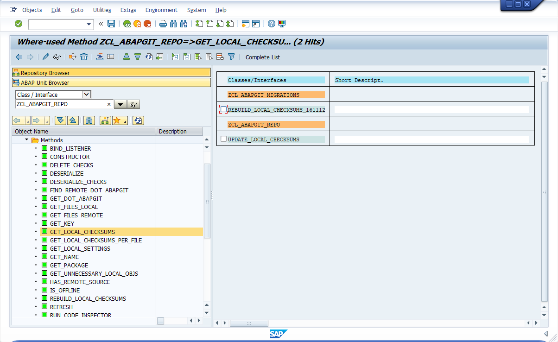Click the double-chevron toggle beside command field

click(x=101, y=24)
